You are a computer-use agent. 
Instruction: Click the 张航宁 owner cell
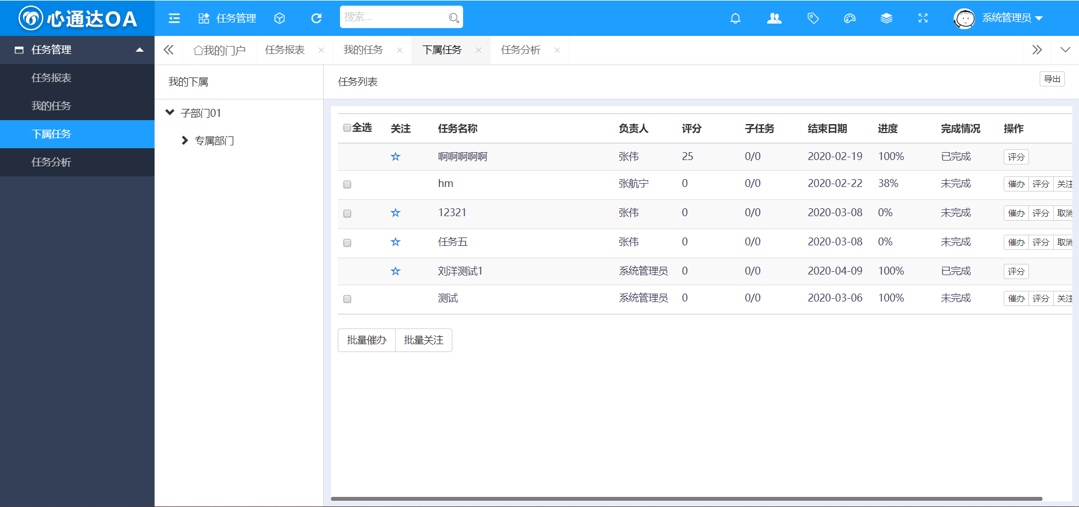tap(633, 184)
